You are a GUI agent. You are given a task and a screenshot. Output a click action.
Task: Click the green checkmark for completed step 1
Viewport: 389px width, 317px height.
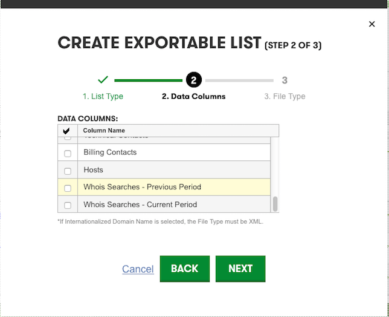pyautogui.click(x=103, y=79)
